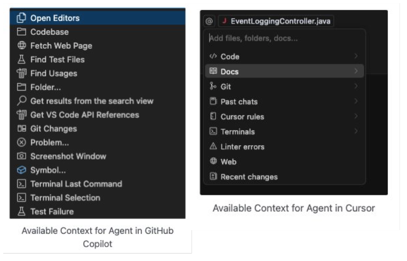407x261 pixels.
Task: Expand the Code submenu chevron
Action: pyautogui.click(x=356, y=56)
